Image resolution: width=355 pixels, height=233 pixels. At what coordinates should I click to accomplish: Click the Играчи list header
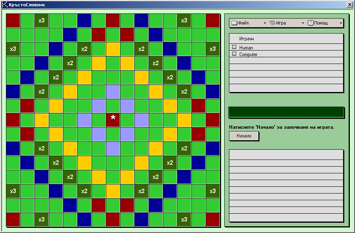pyautogui.click(x=286, y=39)
